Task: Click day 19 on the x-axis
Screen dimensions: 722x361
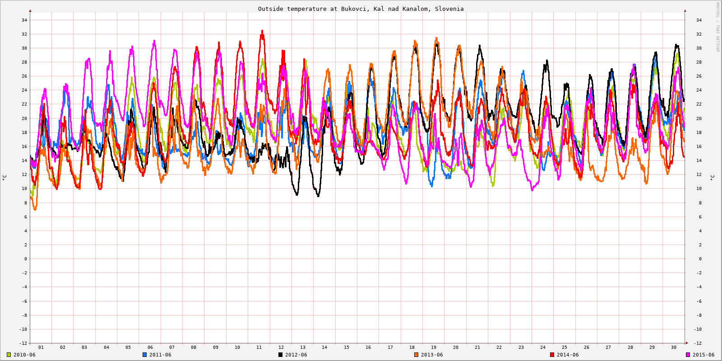Action: coord(434,347)
